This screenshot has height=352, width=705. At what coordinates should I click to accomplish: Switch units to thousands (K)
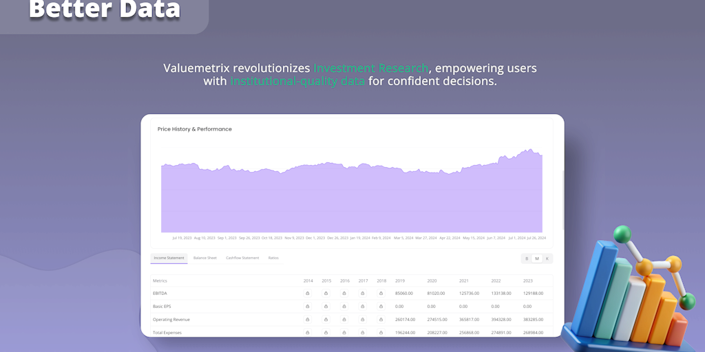(x=547, y=258)
